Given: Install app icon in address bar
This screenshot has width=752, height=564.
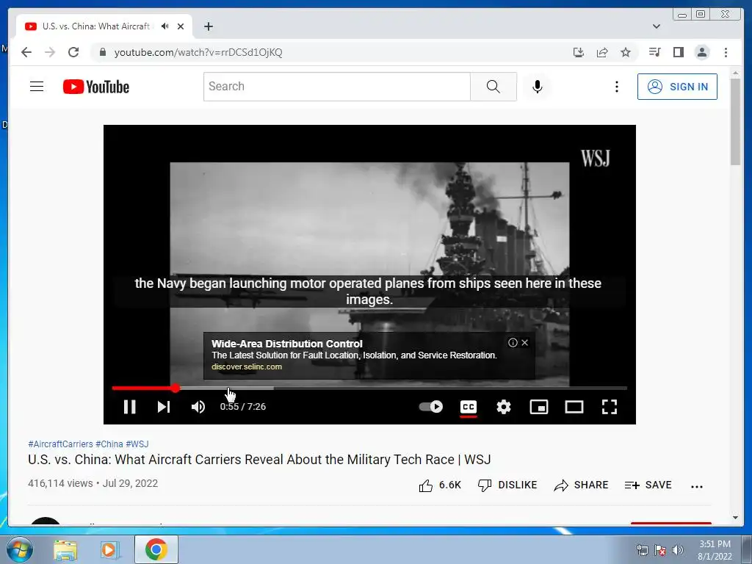Looking at the screenshot, I should coord(579,52).
